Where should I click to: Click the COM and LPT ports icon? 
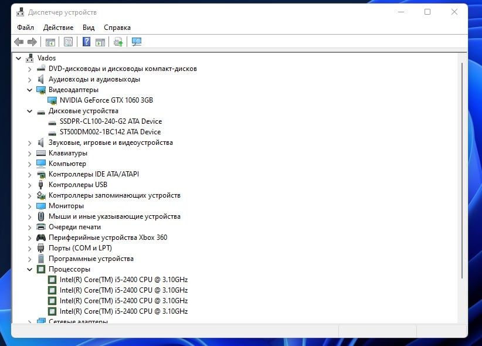(x=41, y=248)
